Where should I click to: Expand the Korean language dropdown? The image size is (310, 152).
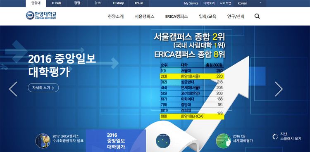coord(250,3)
